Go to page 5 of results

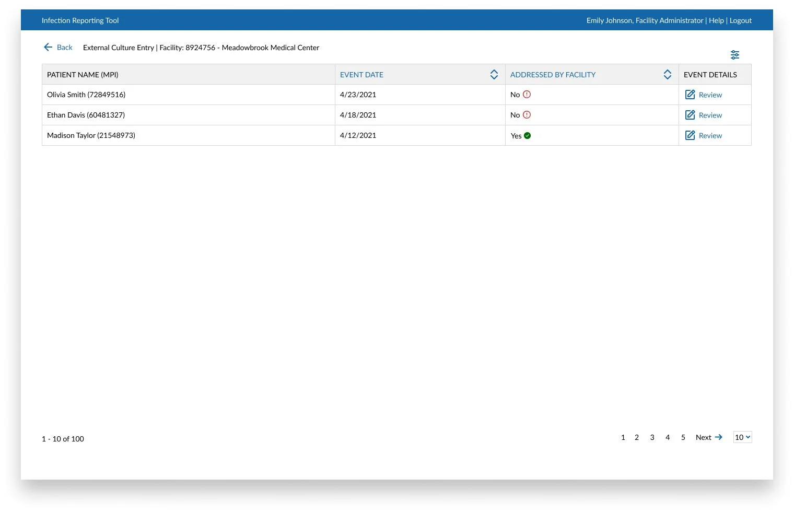[x=683, y=437]
